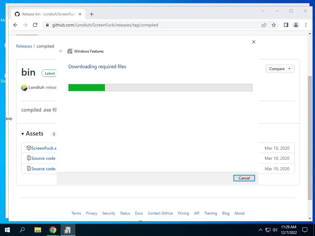315x236 pixels.
Task: Open the About footer link
Action: tap(239, 213)
